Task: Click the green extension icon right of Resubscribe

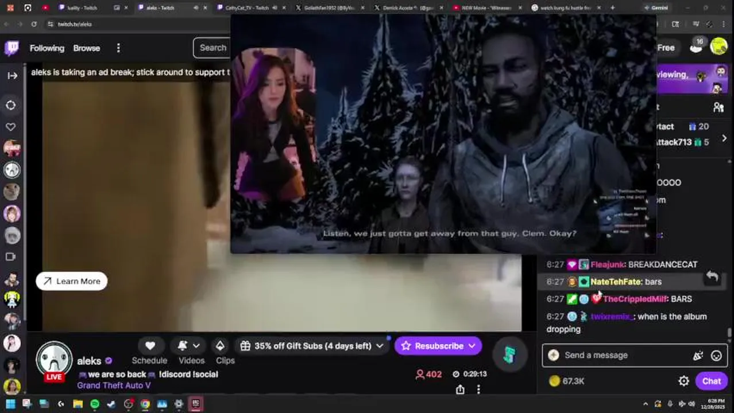Action: pos(509,355)
